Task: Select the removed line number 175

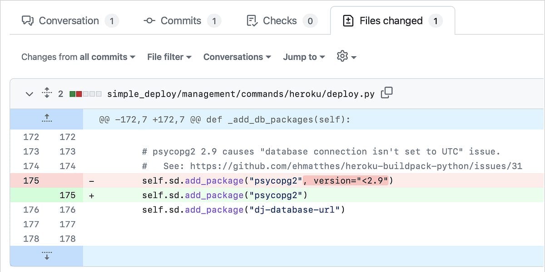Action: pos(31,180)
